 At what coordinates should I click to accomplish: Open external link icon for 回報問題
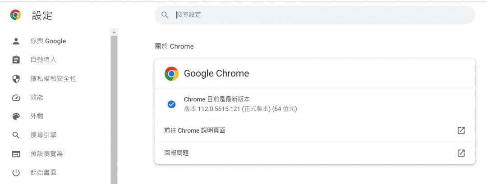click(461, 153)
